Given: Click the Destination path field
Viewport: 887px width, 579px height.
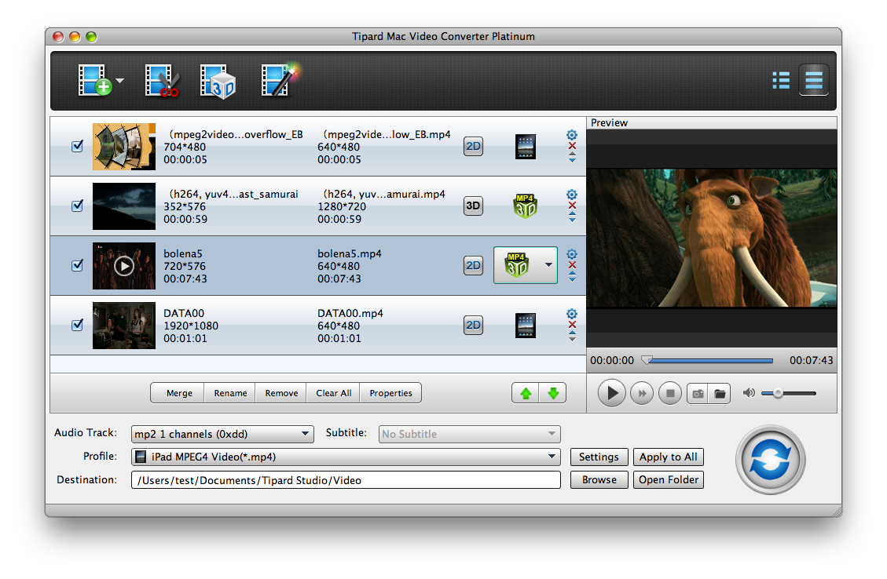Looking at the screenshot, I should (346, 480).
